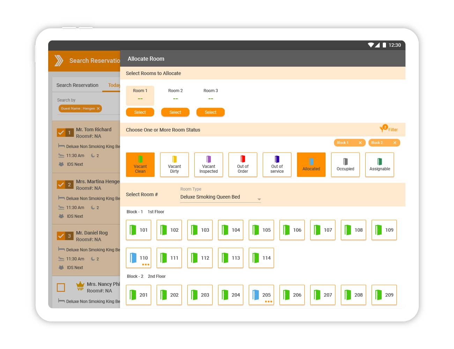Image resolution: width=454 pixels, height=349 pixels.
Task: Click the 'Block - 2' floor label
Action: pos(135,276)
